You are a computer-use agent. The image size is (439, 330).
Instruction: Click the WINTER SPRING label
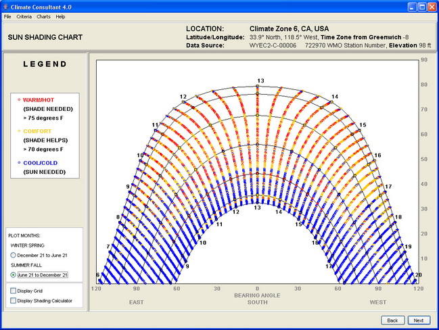coord(28,245)
